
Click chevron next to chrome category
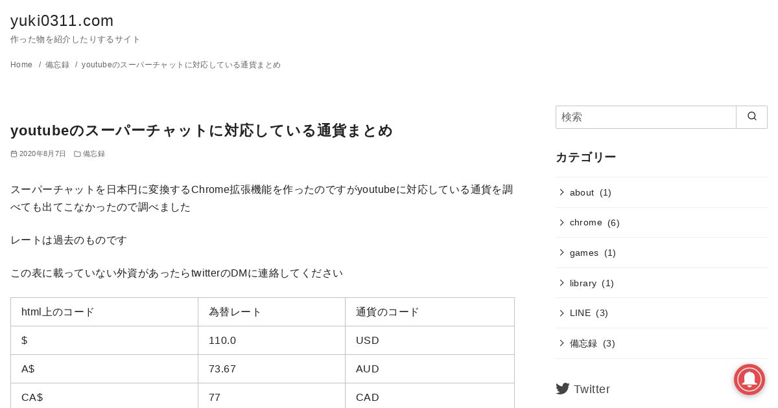(x=561, y=223)
